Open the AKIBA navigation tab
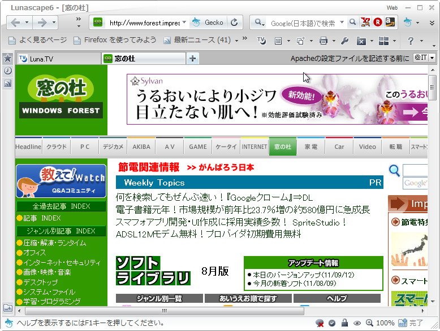Image resolution: width=440 pixels, height=331 pixels. point(141,147)
